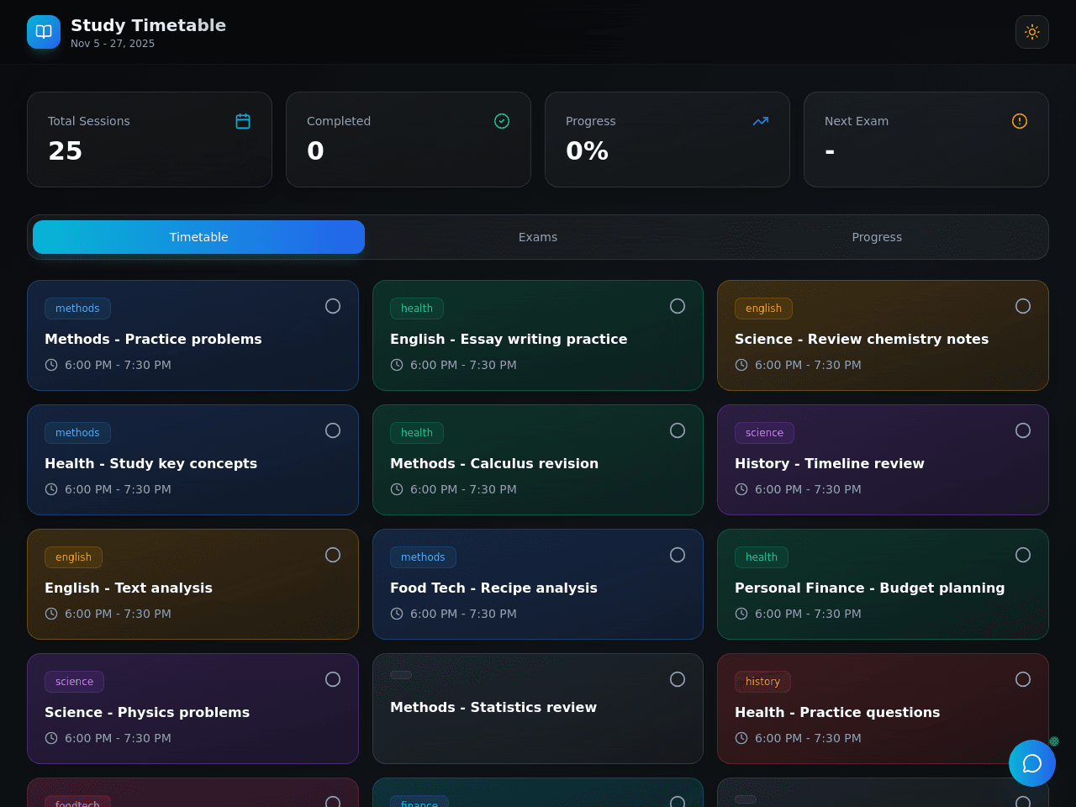Click clock icon on Food Tech - Recipe analysis
The height and width of the screenshot is (807, 1076).
coord(397,614)
